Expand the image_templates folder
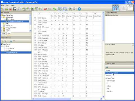135x101 pixels. 2,28
